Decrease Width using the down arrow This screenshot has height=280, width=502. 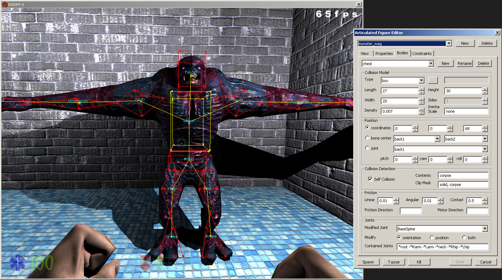(x=421, y=103)
